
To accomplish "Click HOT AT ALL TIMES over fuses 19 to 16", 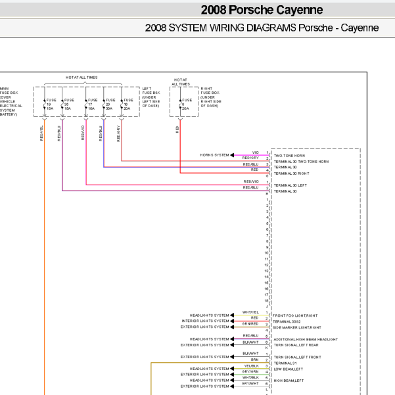I will (x=81, y=78).
